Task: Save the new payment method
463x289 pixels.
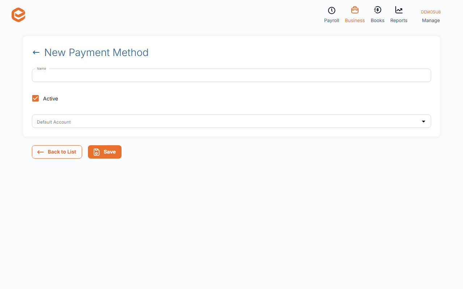Action: click(x=105, y=152)
